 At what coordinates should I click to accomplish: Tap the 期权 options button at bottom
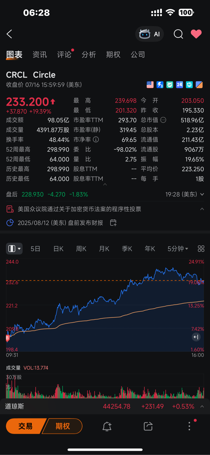[x=63, y=426]
